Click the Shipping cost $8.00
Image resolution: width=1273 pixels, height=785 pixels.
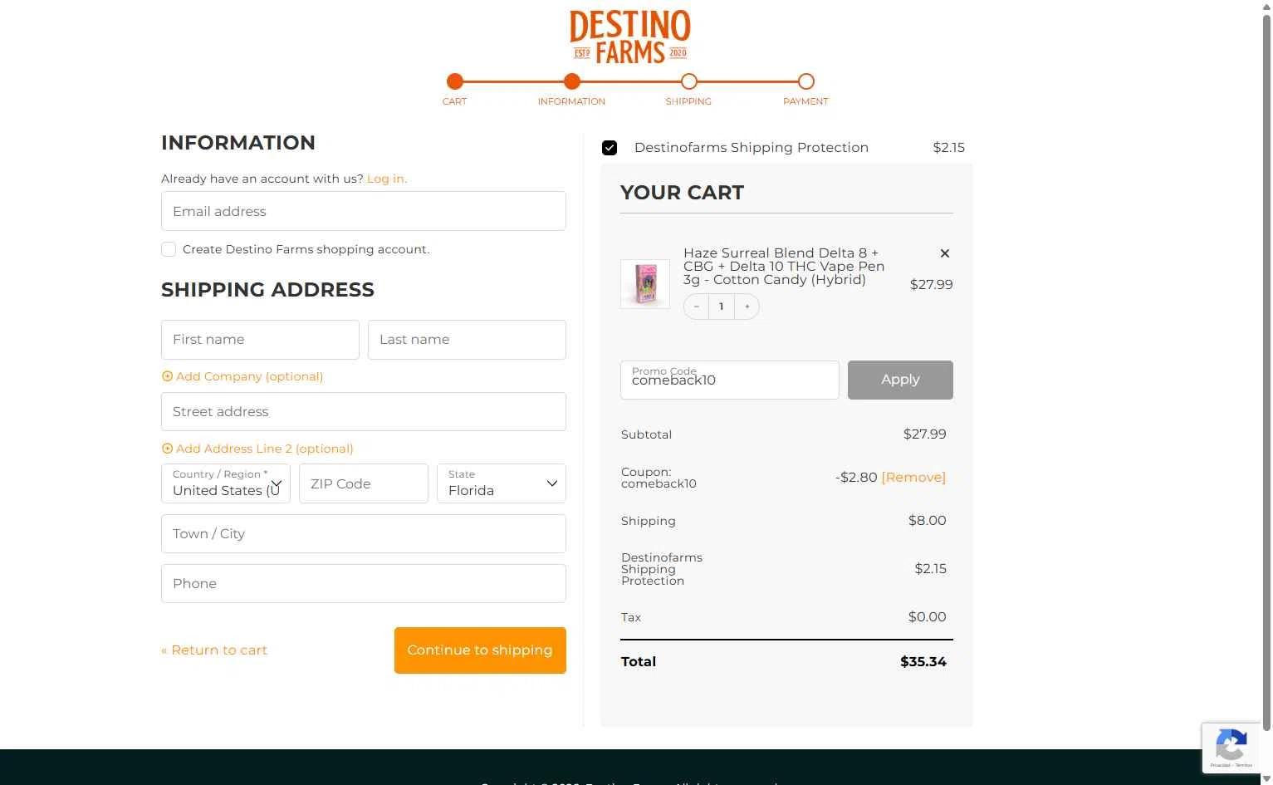tap(927, 521)
